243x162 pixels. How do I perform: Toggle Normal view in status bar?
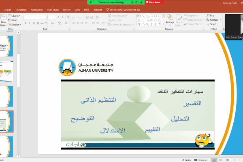pos(214,160)
